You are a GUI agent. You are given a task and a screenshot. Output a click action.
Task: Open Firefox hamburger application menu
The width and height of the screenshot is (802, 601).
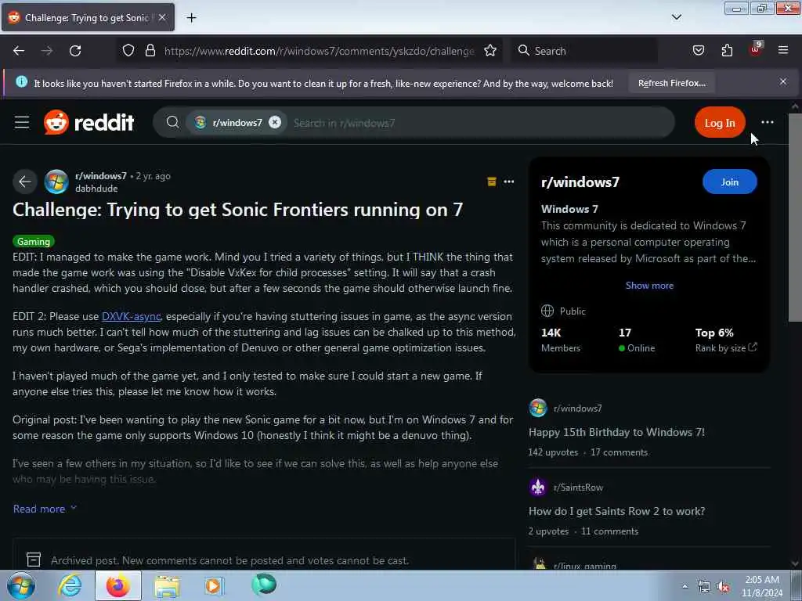point(783,50)
